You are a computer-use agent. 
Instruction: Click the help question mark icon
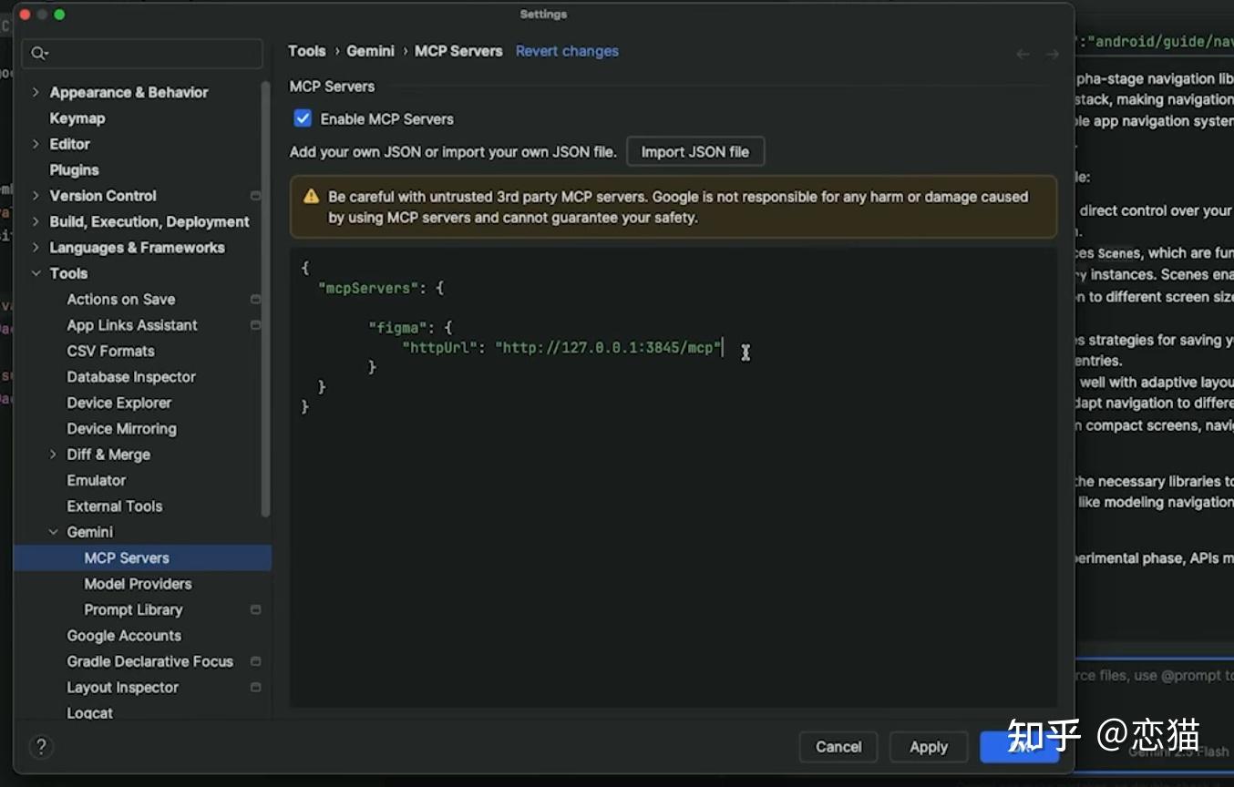coord(41,746)
